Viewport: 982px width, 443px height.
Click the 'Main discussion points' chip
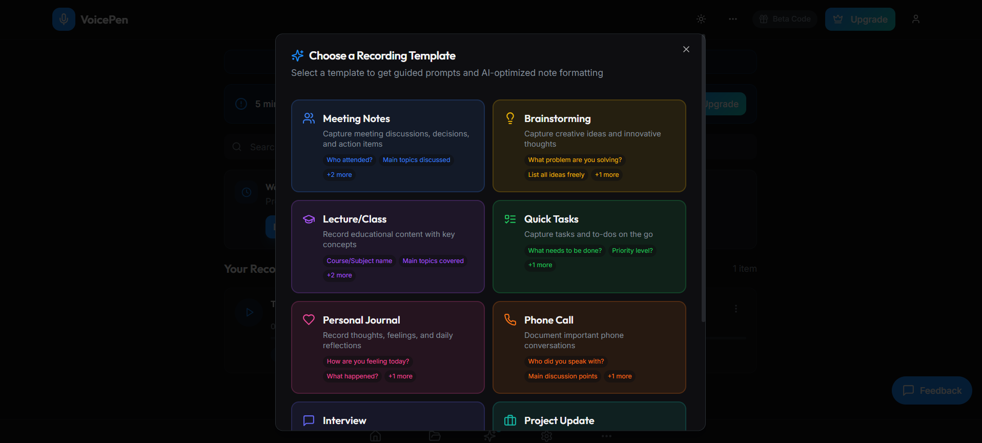[x=563, y=376]
